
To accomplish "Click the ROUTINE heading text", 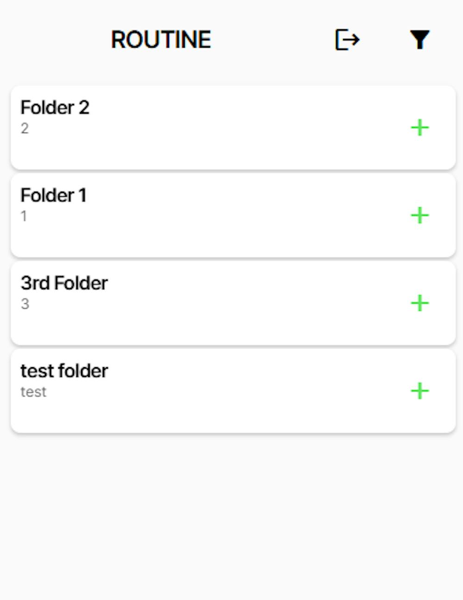I will click(x=161, y=40).
